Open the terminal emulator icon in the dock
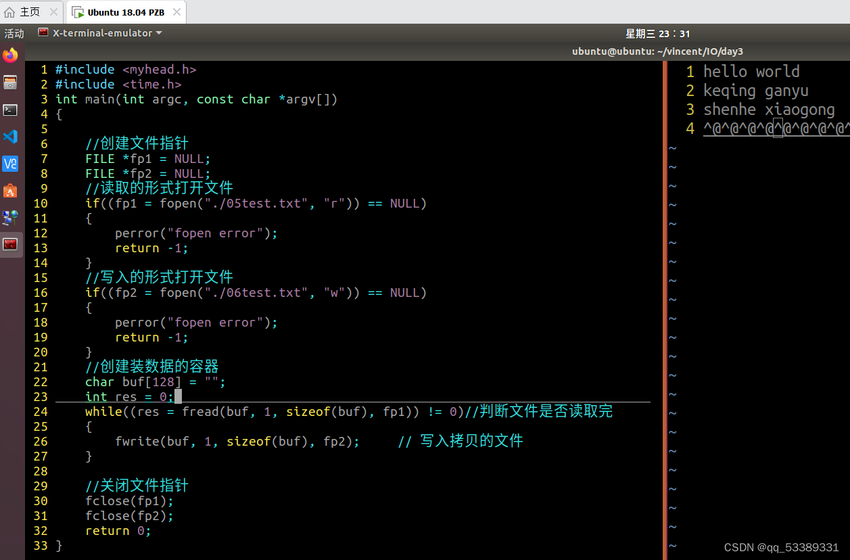The image size is (850, 560). [x=10, y=110]
